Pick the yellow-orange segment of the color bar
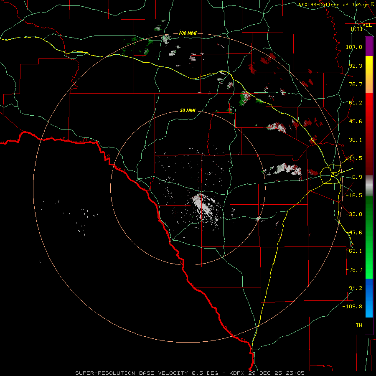 [369, 74]
